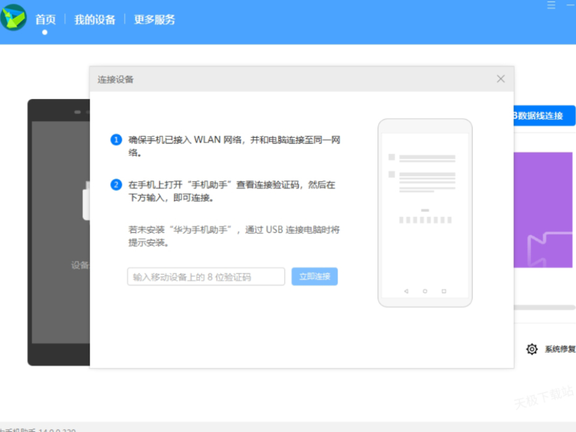The width and height of the screenshot is (576, 432).
Task: Click the USB数据线连接 button
Action: tap(544, 116)
